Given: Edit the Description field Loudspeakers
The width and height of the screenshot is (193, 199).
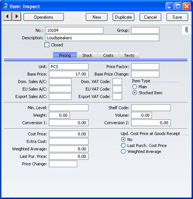Looking at the screenshot, I should coord(102,38).
